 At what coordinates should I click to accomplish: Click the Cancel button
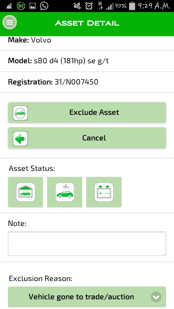[x=87, y=138]
